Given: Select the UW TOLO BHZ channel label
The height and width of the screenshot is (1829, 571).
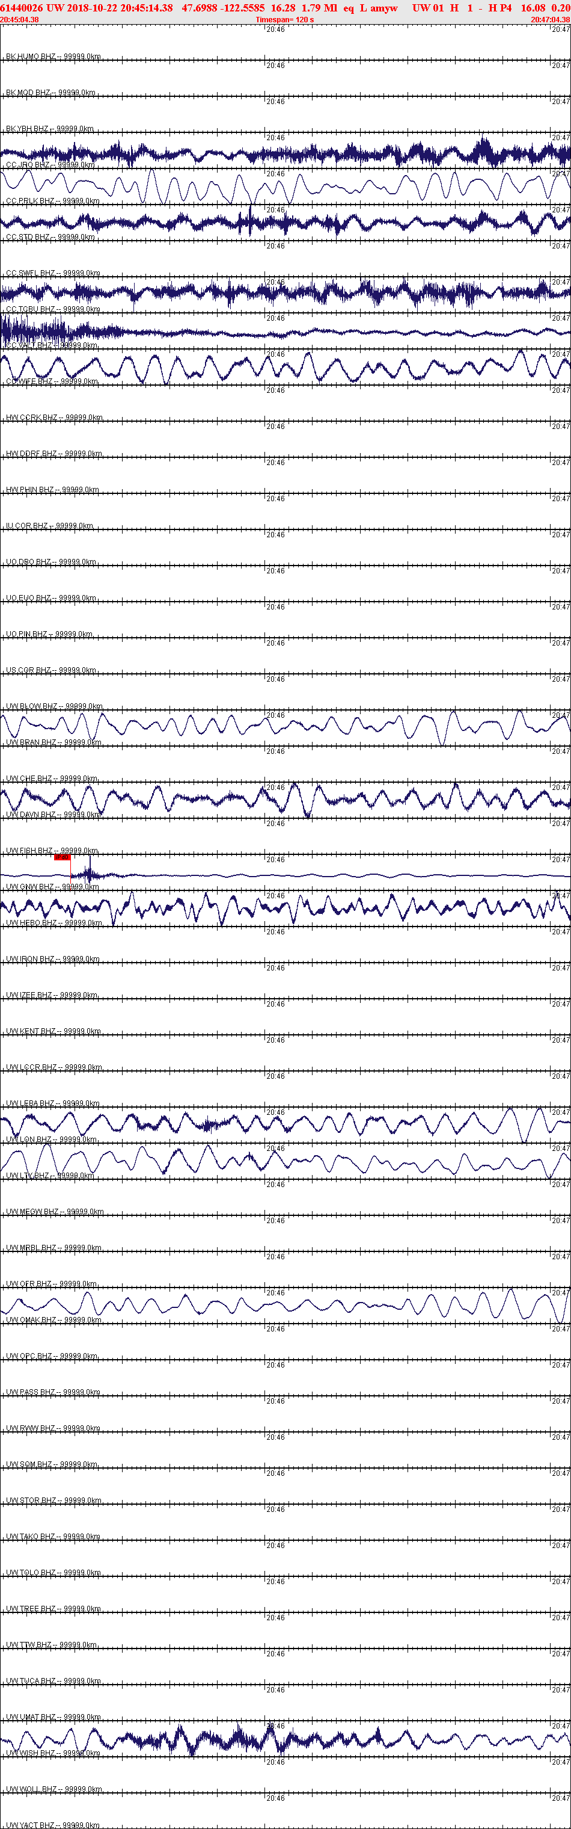Looking at the screenshot, I should click(53, 1572).
